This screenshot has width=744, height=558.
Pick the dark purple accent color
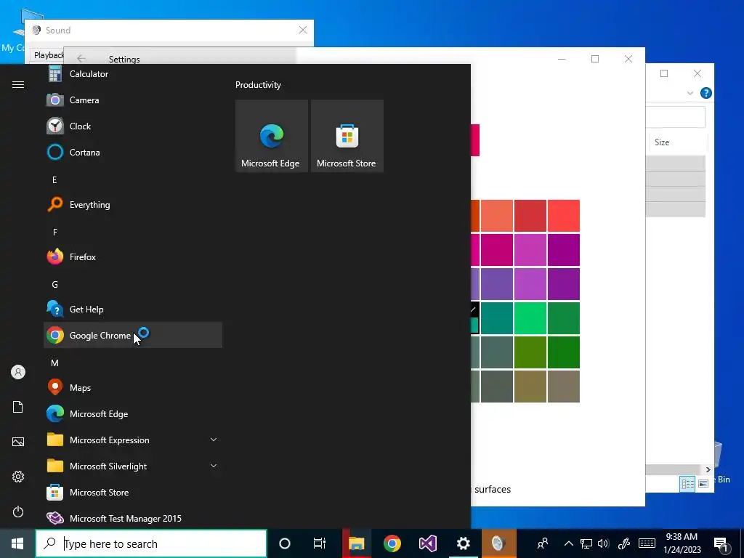564,284
